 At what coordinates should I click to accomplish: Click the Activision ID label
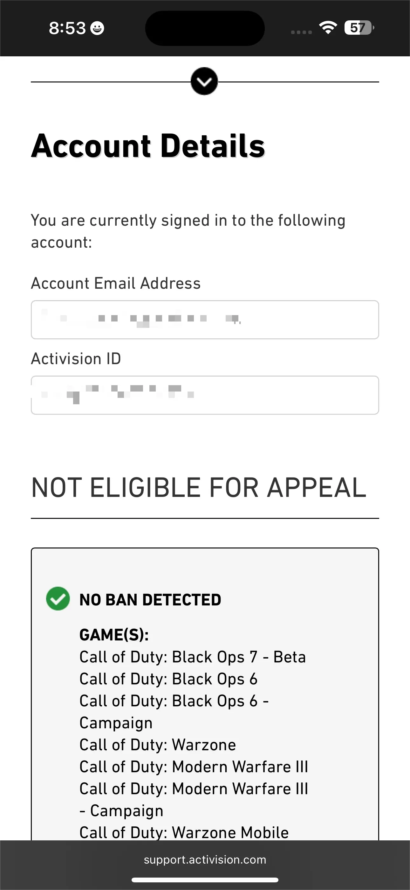tap(76, 359)
